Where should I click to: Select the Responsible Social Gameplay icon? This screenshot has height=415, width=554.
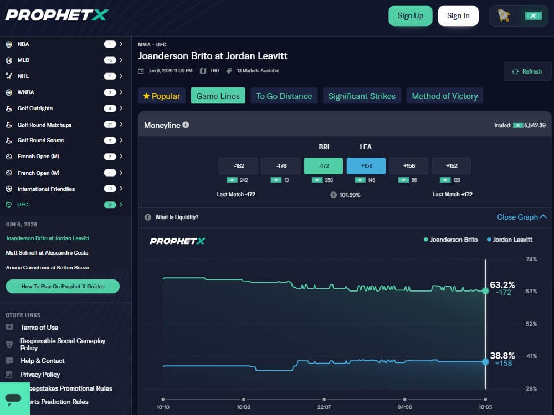tap(9, 344)
